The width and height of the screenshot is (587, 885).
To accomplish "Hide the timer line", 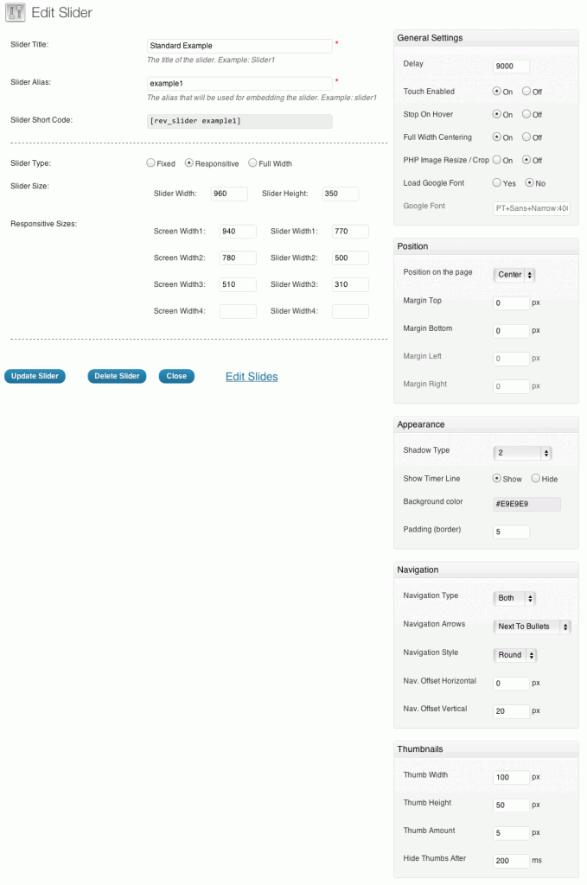I will 536,479.
